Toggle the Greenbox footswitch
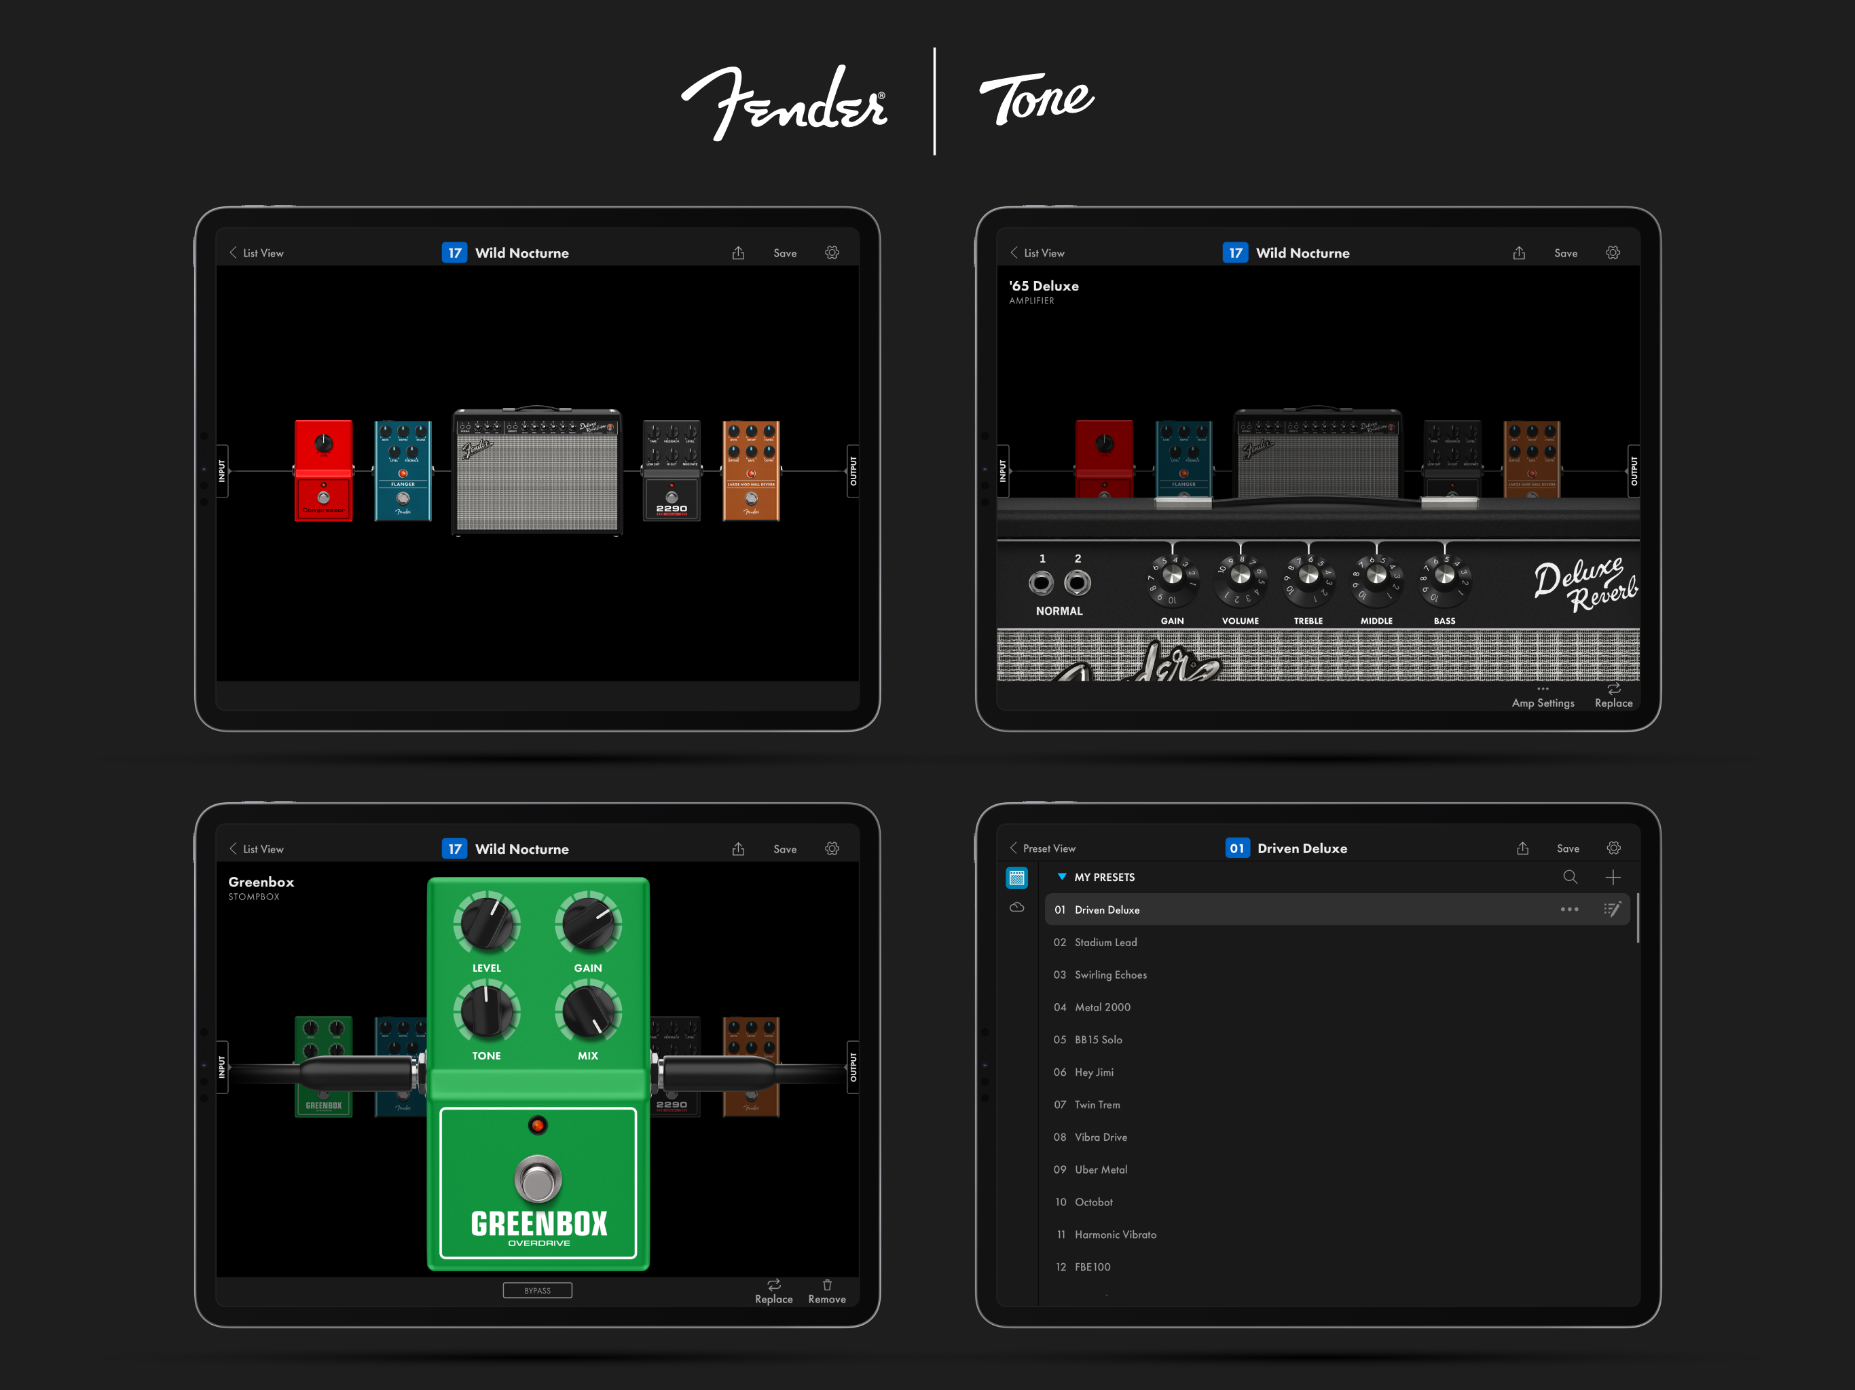The height and width of the screenshot is (1390, 1855). pyautogui.click(x=538, y=1180)
